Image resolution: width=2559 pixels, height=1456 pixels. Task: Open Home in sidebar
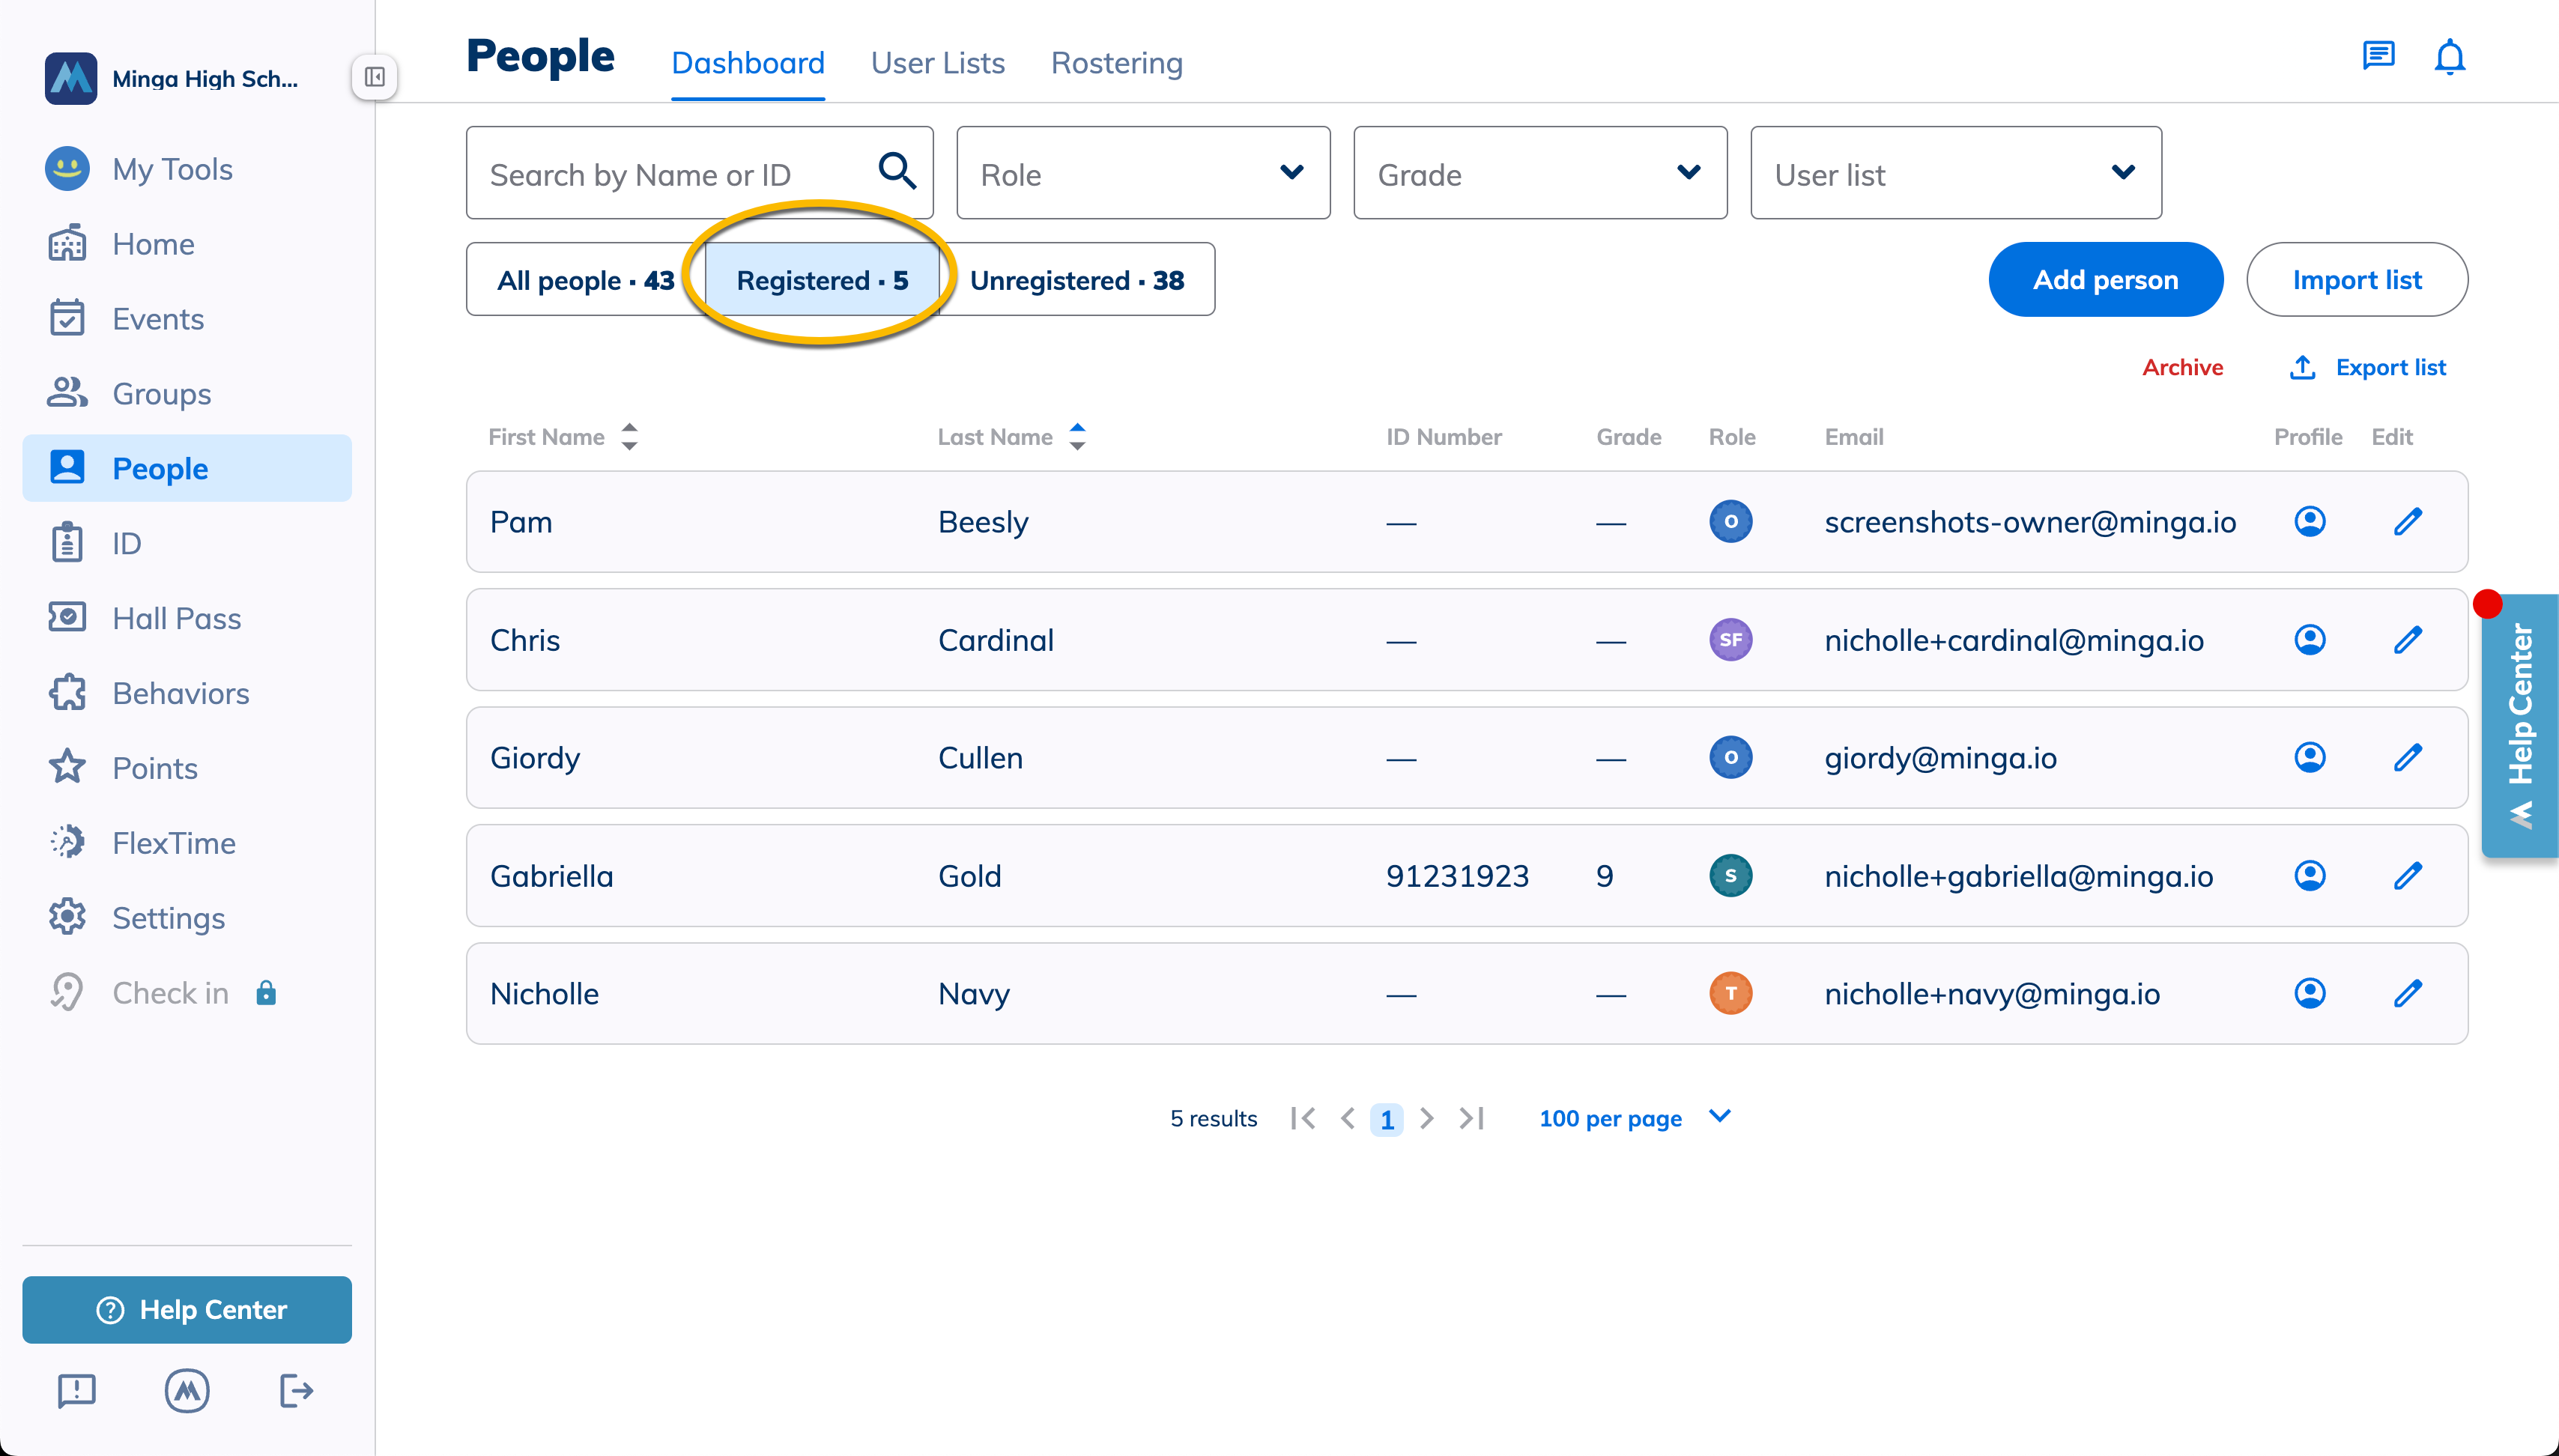(x=187, y=244)
